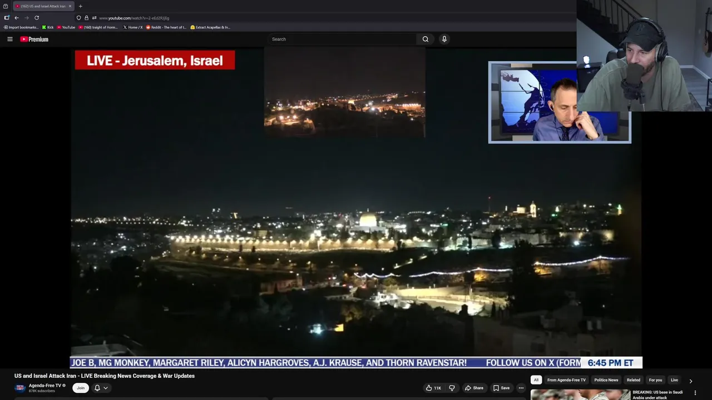Open the Reddit bookmark
Viewport: 712px width, 400px height.
(x=166, y=27)
